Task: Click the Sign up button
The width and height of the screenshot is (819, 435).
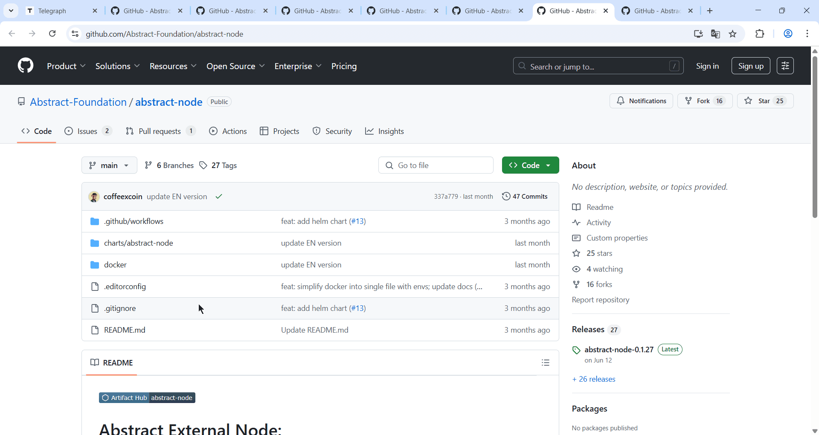Action: click(x=751, y=66)
